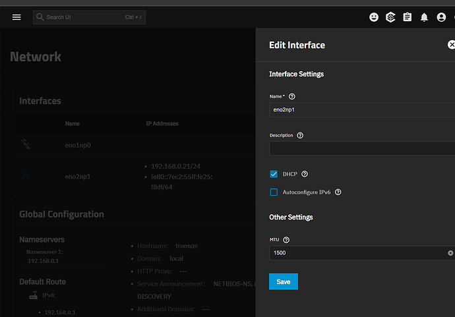Click the Save button
Image resolution: width=455 pixels, height=317 pixels.
284,281
